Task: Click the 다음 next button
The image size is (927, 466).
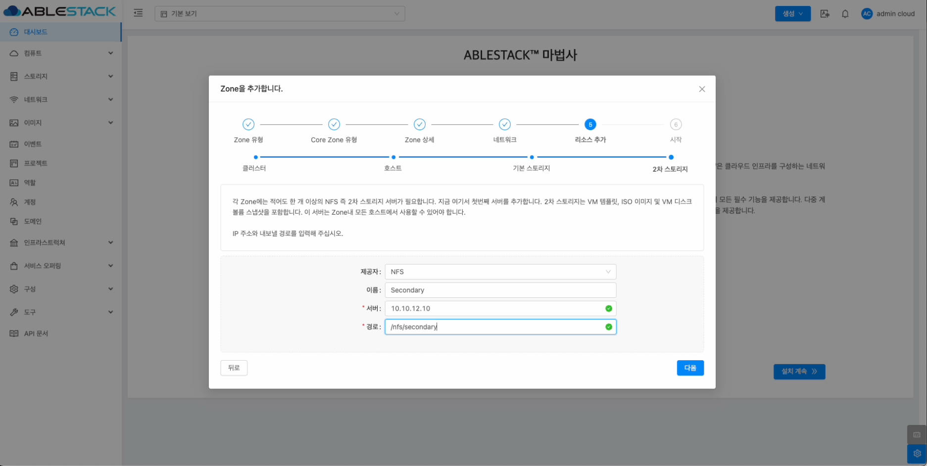Action: [690, 368]
